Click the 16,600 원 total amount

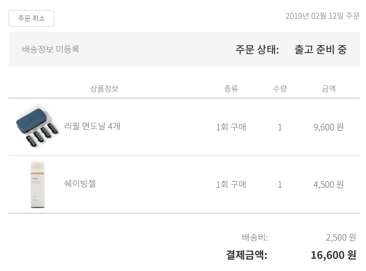pos(333,255)
